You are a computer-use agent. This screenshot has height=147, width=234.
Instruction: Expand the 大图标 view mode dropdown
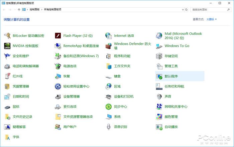pos(212,19)
